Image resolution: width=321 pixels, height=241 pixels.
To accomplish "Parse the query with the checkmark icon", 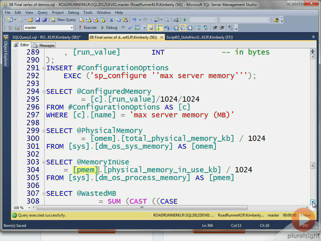I will pos(130,27).
